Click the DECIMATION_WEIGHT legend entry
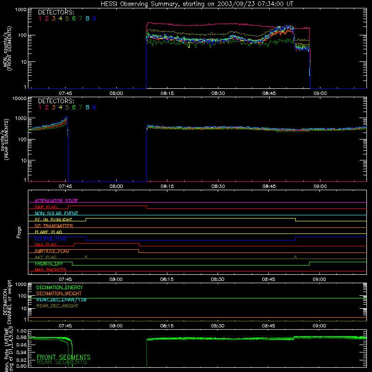 point(59,294)
